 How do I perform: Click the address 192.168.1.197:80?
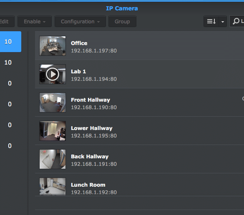coord(94,51)
